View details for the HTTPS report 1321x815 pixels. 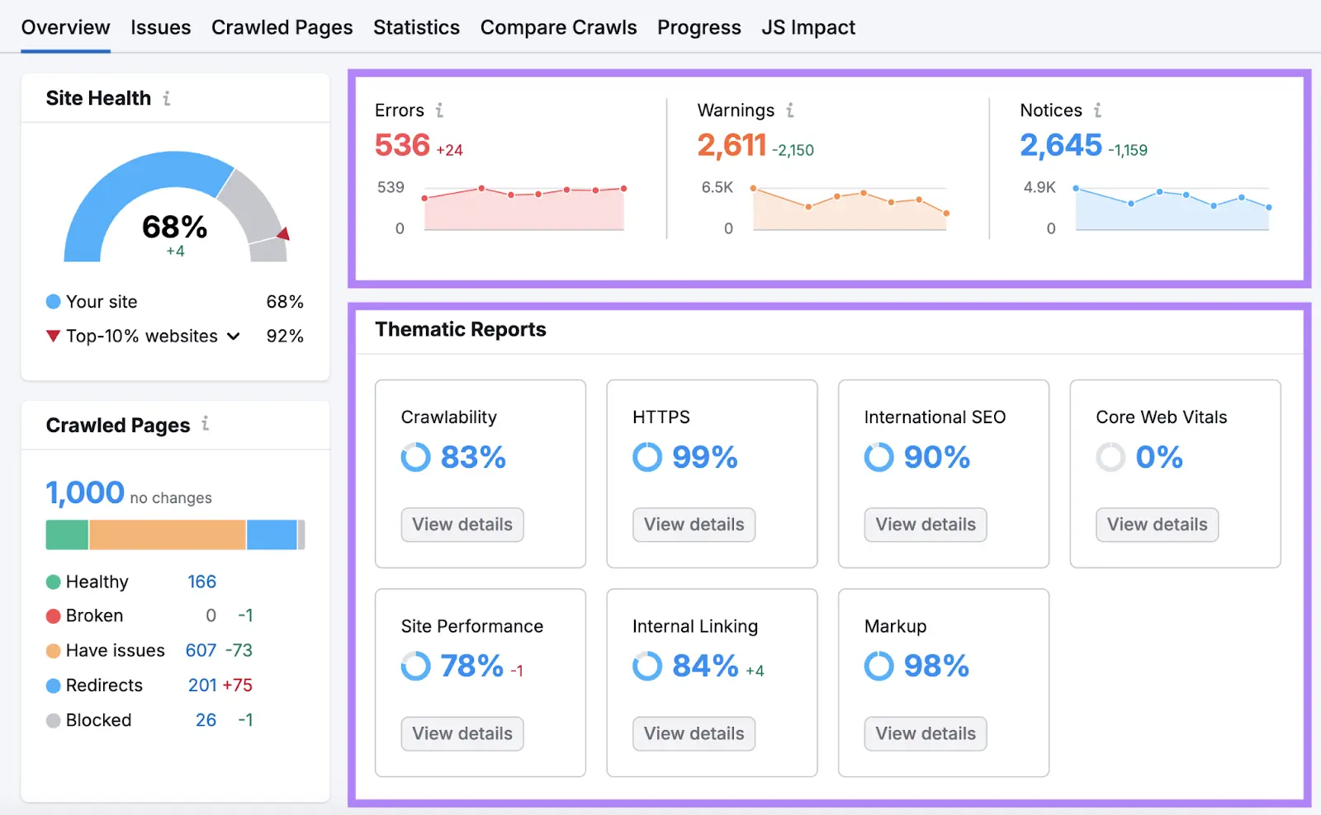point(693,525)
